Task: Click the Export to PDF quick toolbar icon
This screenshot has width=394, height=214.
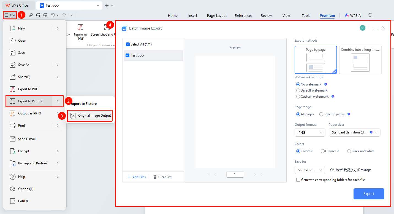Action: [31, 15]
